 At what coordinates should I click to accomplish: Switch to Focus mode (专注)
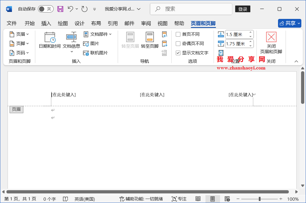click(x=179, y=199)
